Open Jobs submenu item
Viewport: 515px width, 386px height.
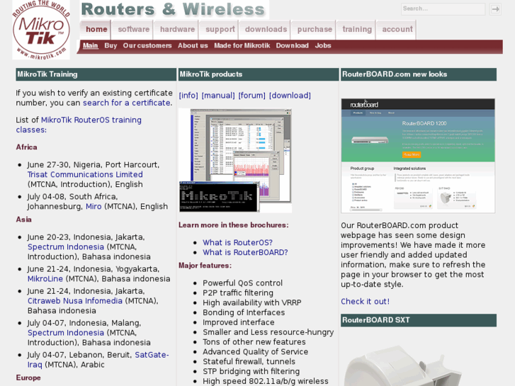point(323,45)
